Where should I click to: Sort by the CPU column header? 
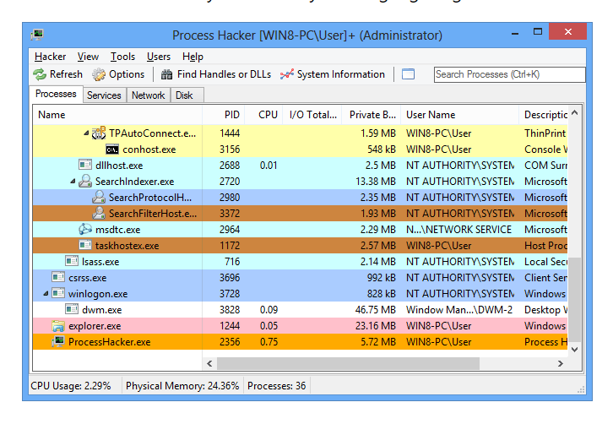point(264,115)
